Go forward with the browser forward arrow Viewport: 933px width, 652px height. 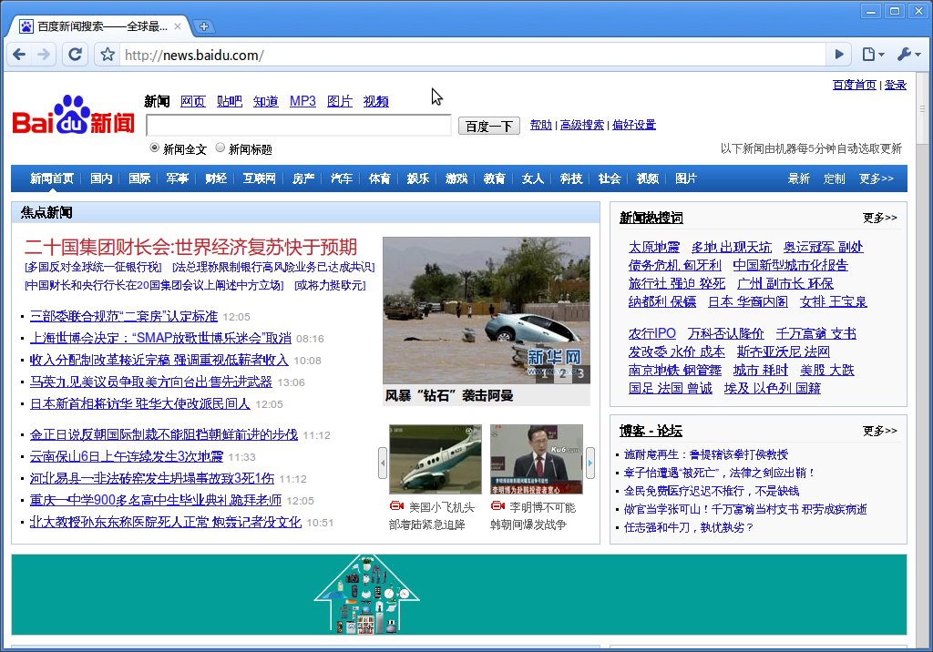point(44,55)
